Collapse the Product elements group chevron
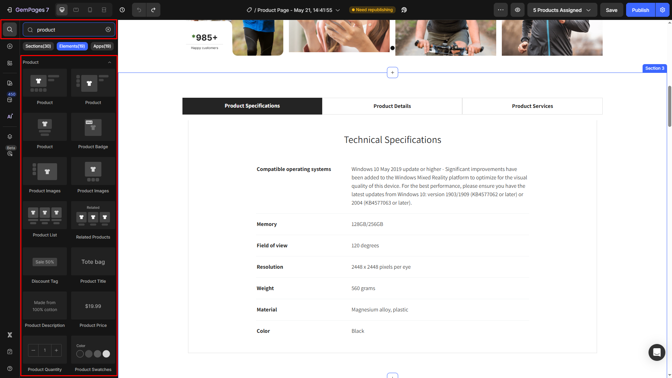 click(110, 62)
